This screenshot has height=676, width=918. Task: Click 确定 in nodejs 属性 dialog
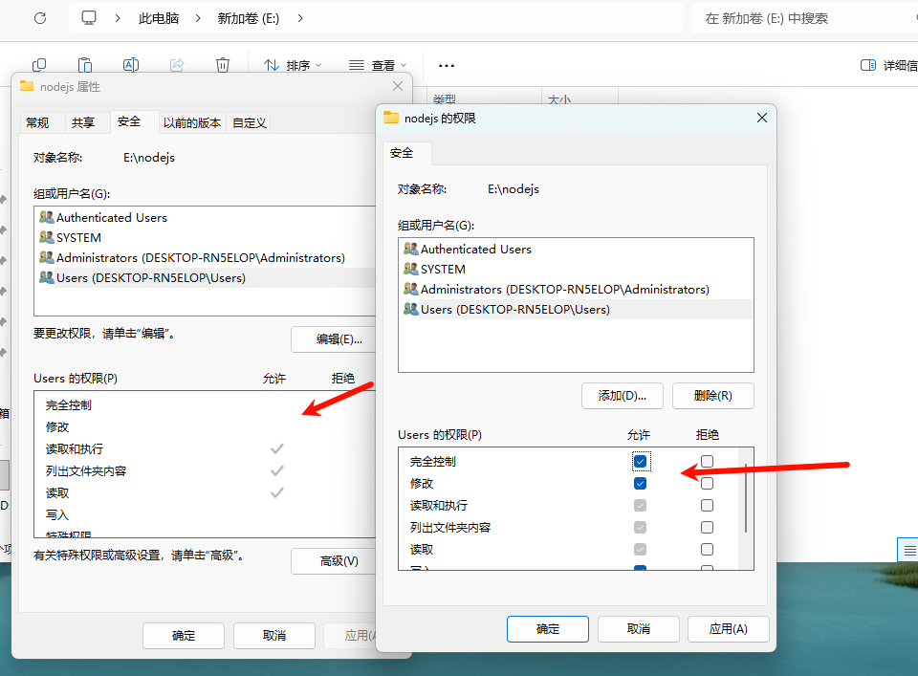click(184, 636)
